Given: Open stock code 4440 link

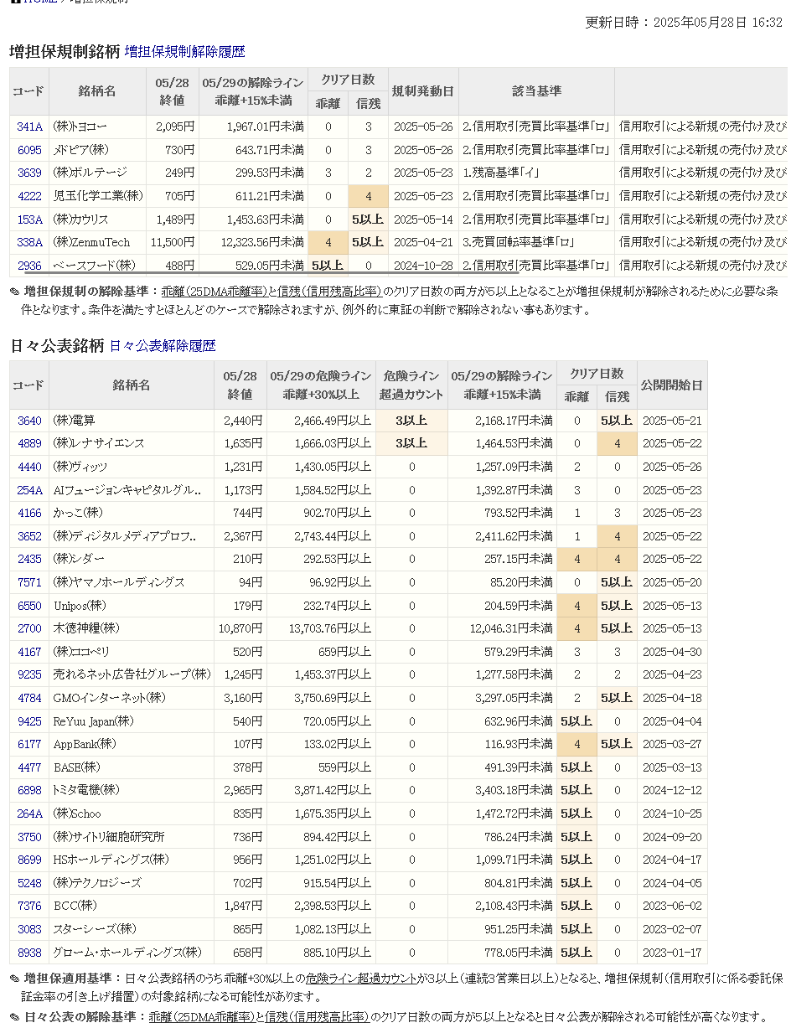Looking at the screenshot, I should point(29,467).
